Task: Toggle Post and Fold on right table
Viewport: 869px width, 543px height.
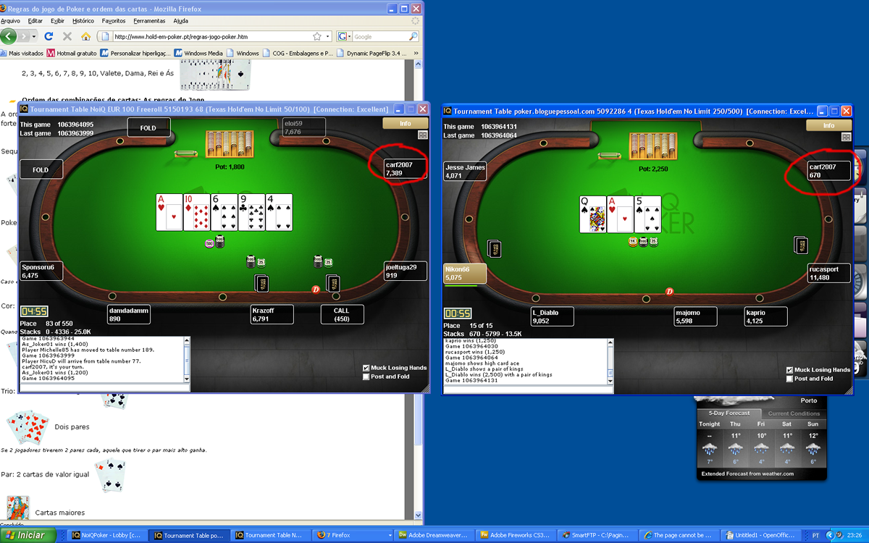Action: point(790,379)
